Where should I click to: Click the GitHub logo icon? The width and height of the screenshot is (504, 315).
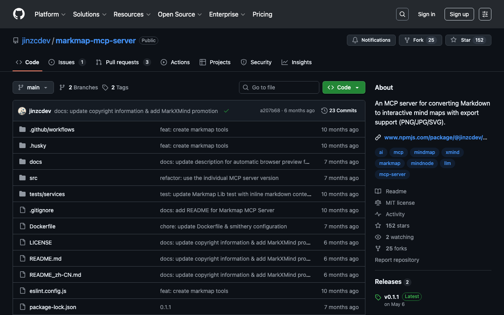(x=19, y=14)
